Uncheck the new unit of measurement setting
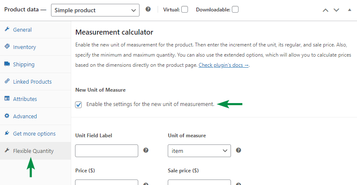357x185 pixels. pyautogui.click(x=78, y=104)
